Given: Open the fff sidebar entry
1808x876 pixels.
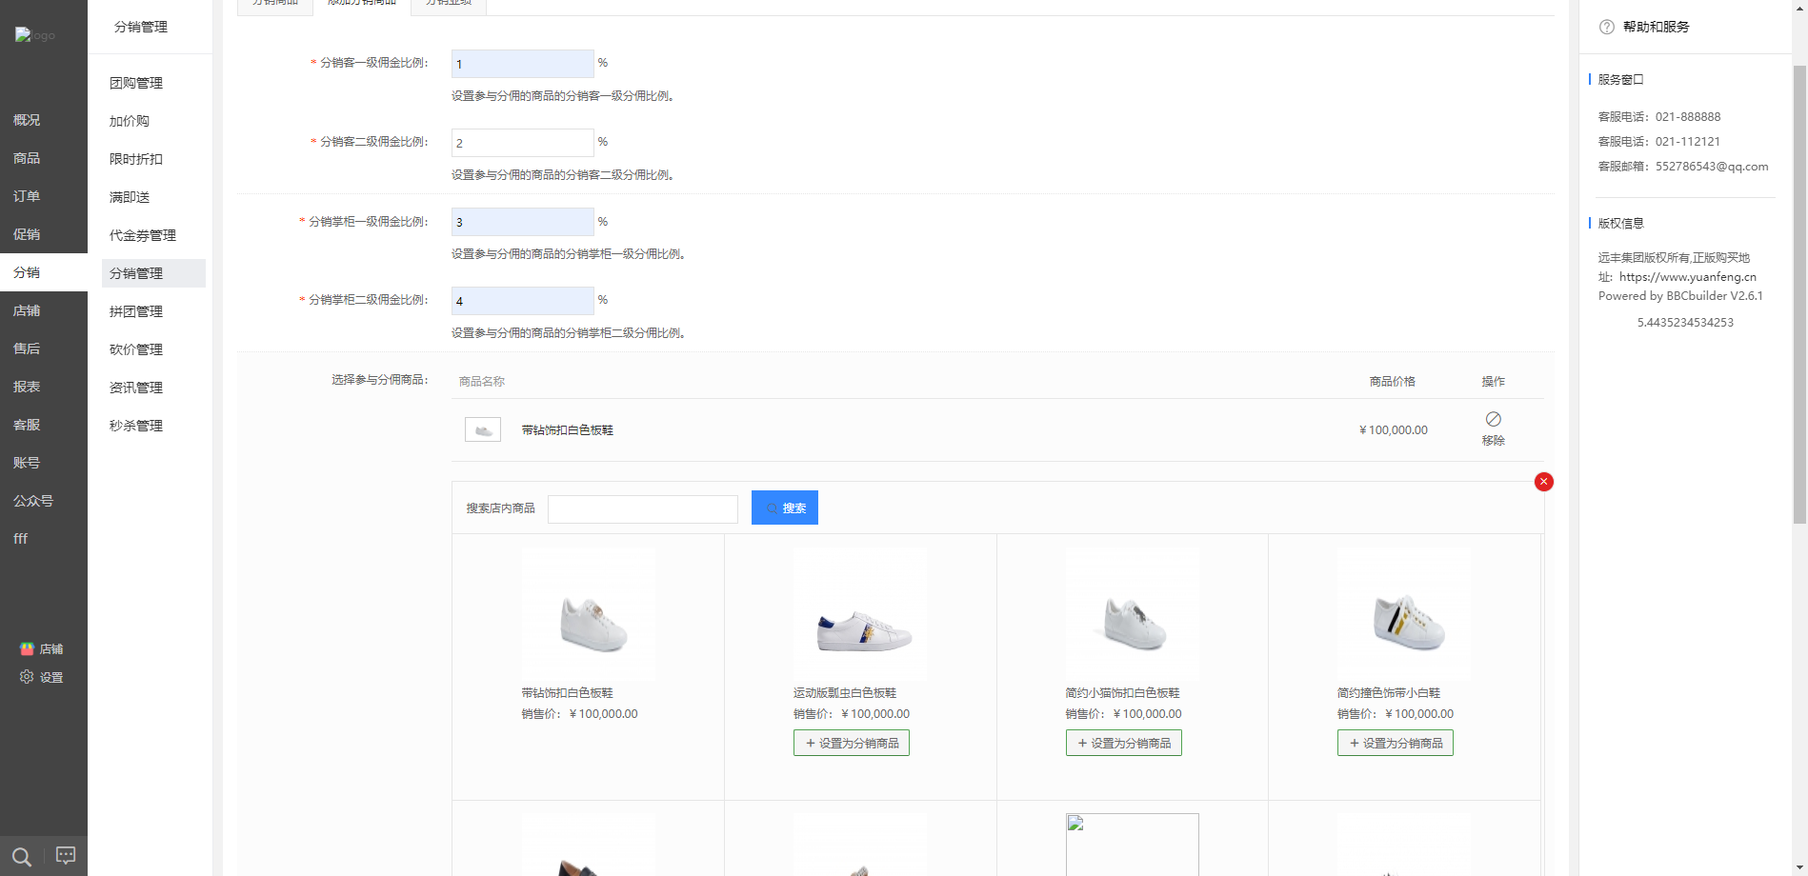Looking at the screenshot, I should [x=21, y=539].
